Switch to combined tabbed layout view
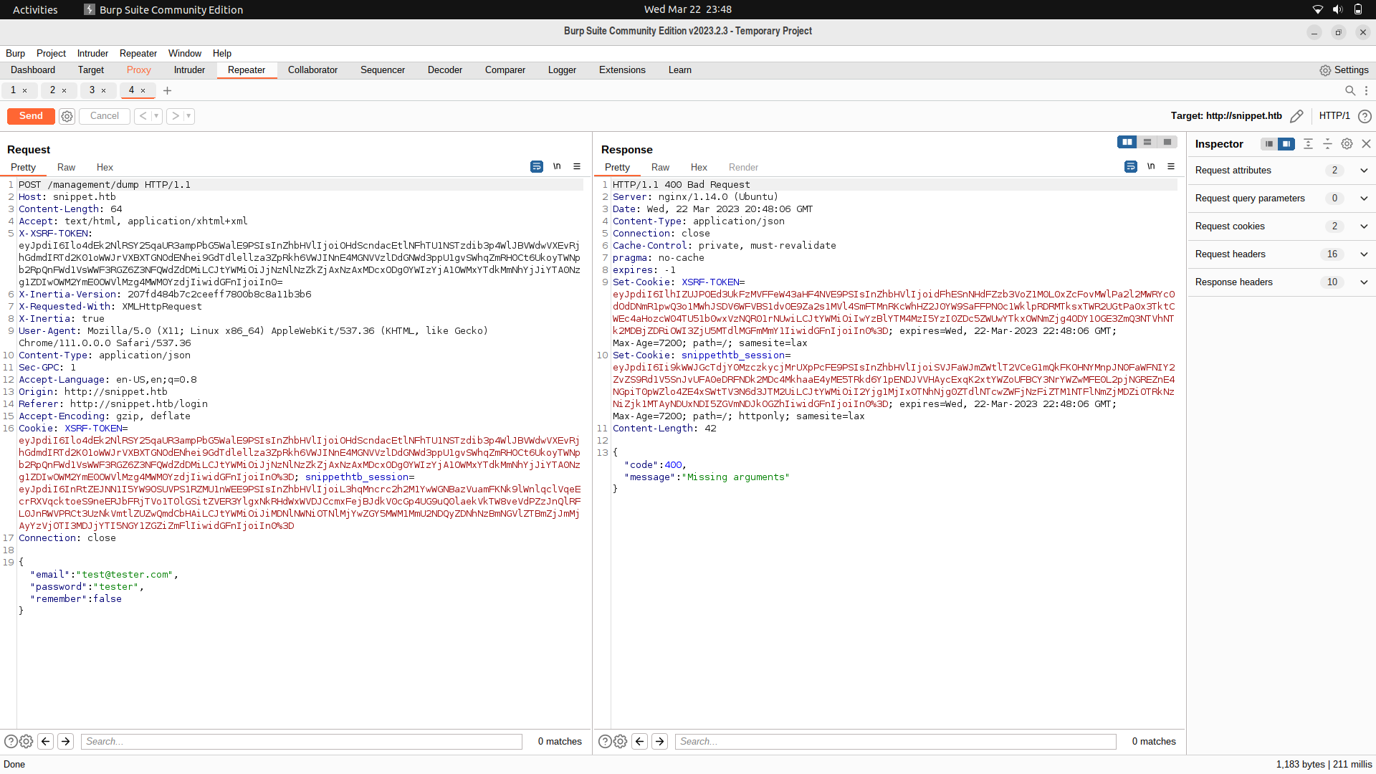1376x774 pixels. coord(1167,142)
